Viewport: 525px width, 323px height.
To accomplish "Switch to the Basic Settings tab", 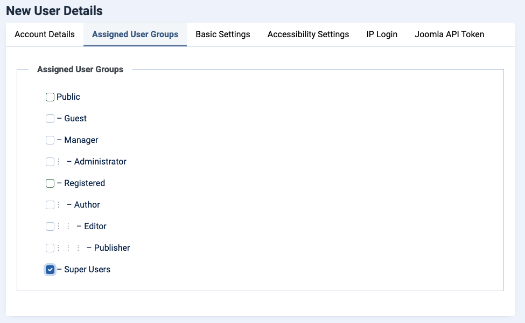I will coord(223,35).
